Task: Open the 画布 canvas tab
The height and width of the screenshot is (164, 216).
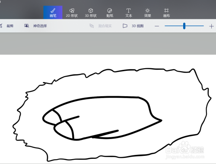Action: [166, 13]
